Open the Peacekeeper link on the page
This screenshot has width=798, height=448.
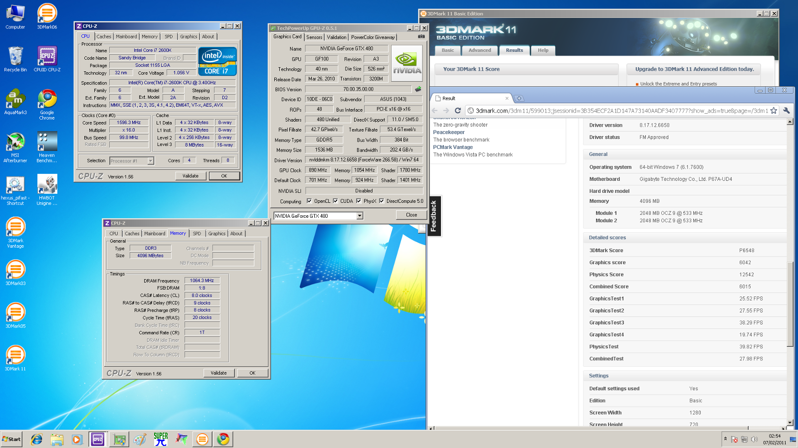[x=449, y=132]
